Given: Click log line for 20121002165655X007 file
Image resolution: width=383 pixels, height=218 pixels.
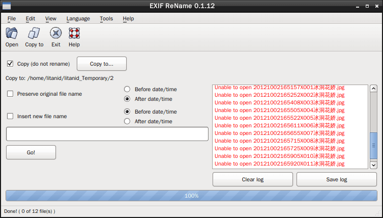Looking at the screenshot, I should pos(279,133).
